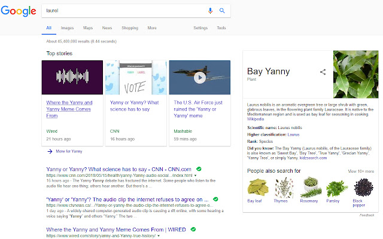Click the bay leaves plant photo

coord(356,74)
